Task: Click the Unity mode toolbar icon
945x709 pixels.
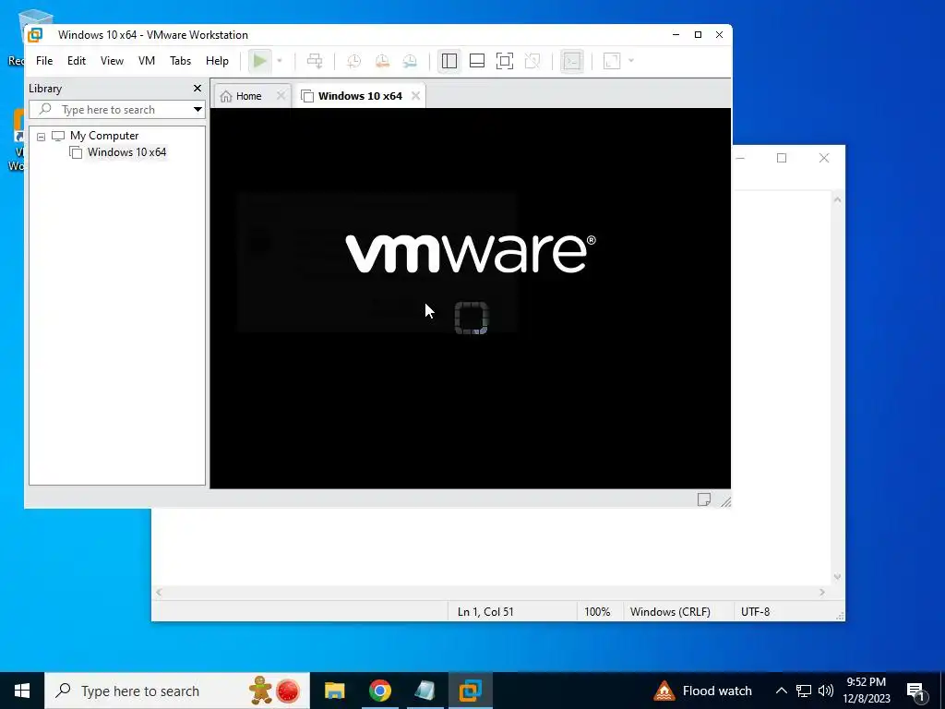Action: 532,61
